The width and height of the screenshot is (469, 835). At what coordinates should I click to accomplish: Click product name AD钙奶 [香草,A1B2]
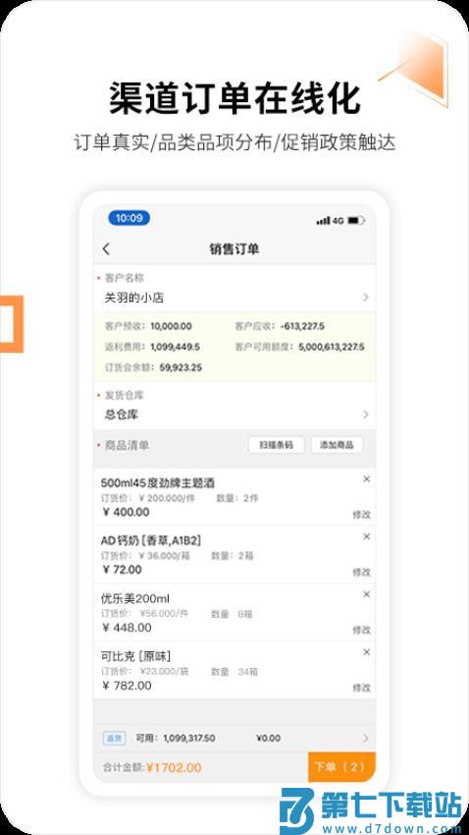[150, 540]
